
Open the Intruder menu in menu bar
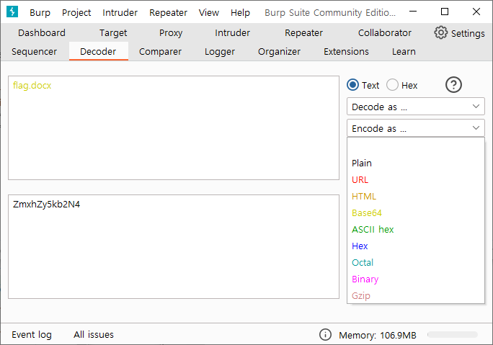(120, 12)
